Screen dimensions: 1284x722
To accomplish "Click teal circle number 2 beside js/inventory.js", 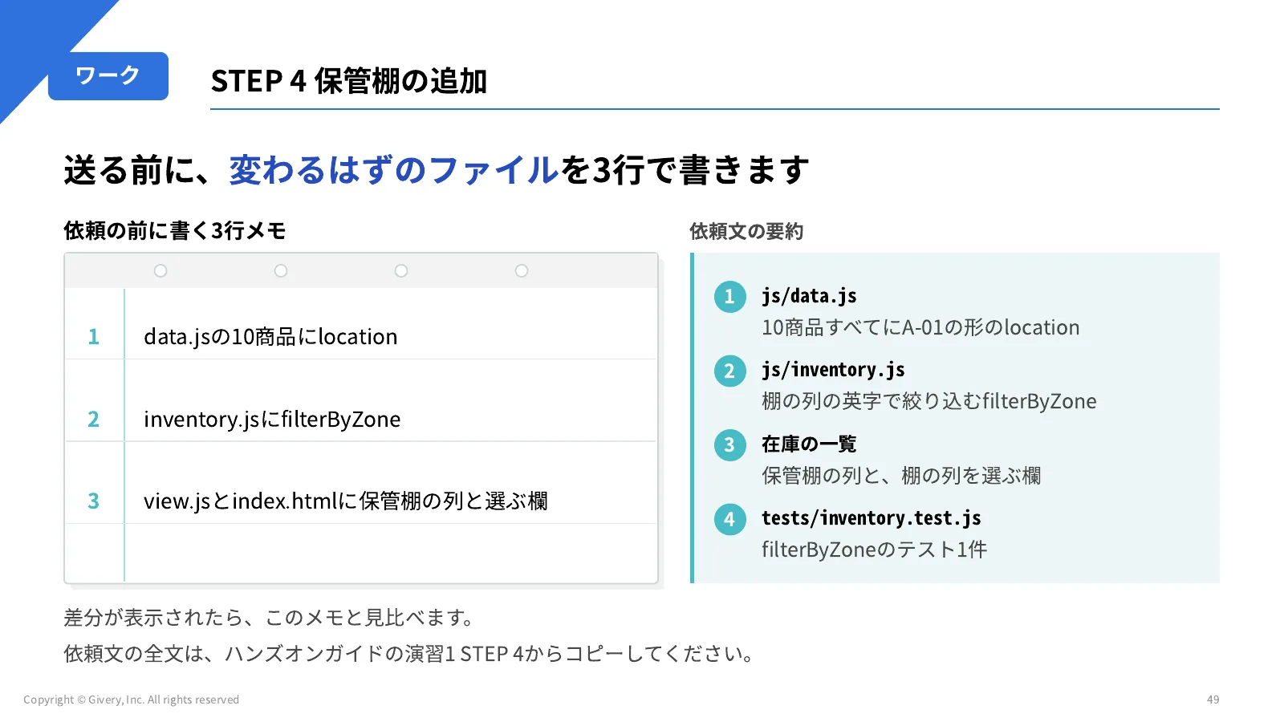I will (x=729, y=371).
